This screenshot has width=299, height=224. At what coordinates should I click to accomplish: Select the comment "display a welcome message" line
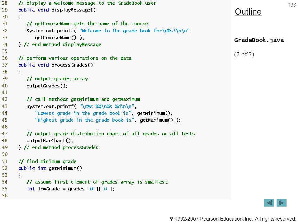87,3
